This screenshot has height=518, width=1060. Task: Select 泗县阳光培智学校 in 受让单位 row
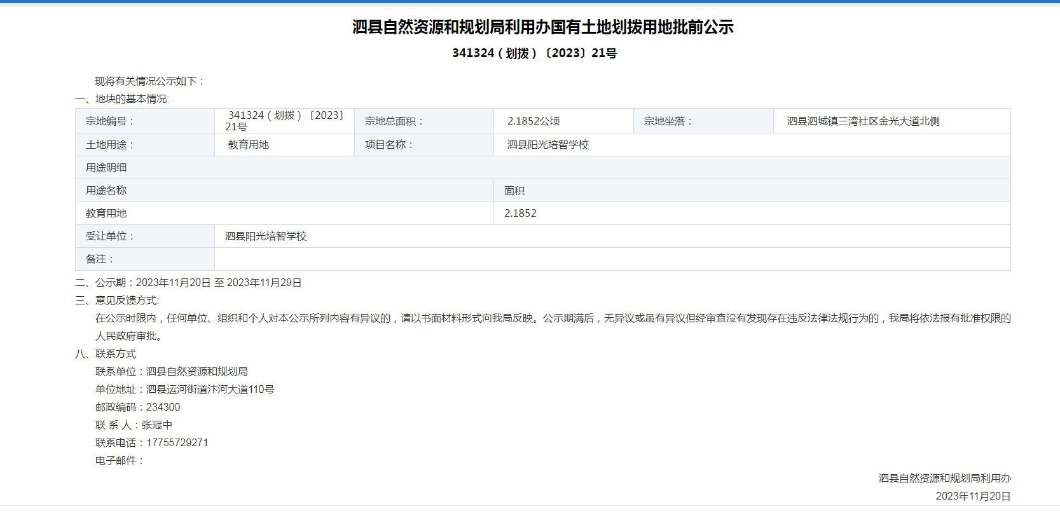click(266, 236)
